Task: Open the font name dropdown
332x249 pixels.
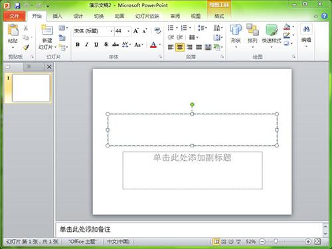Action: [112, 31]
